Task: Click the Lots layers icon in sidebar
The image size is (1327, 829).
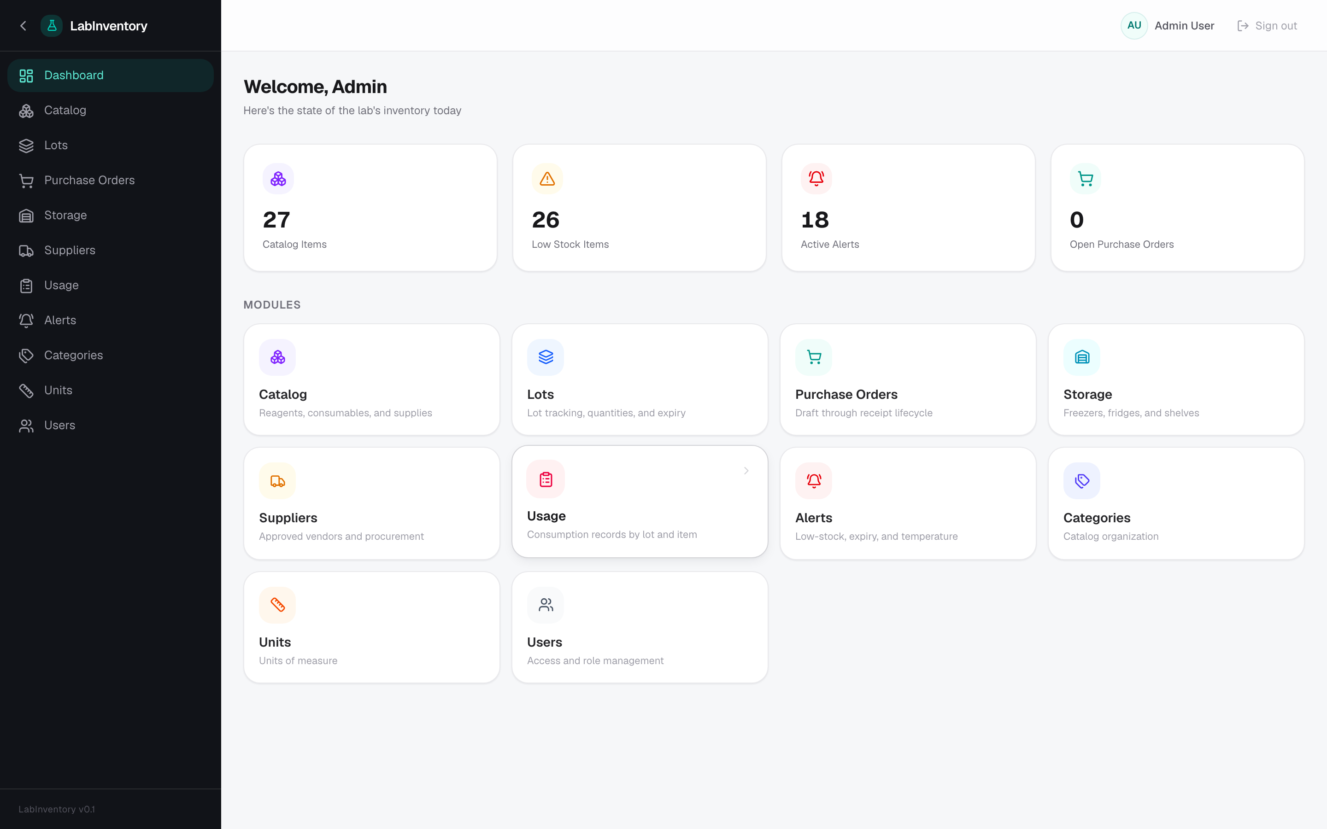Action: [26, 146]
